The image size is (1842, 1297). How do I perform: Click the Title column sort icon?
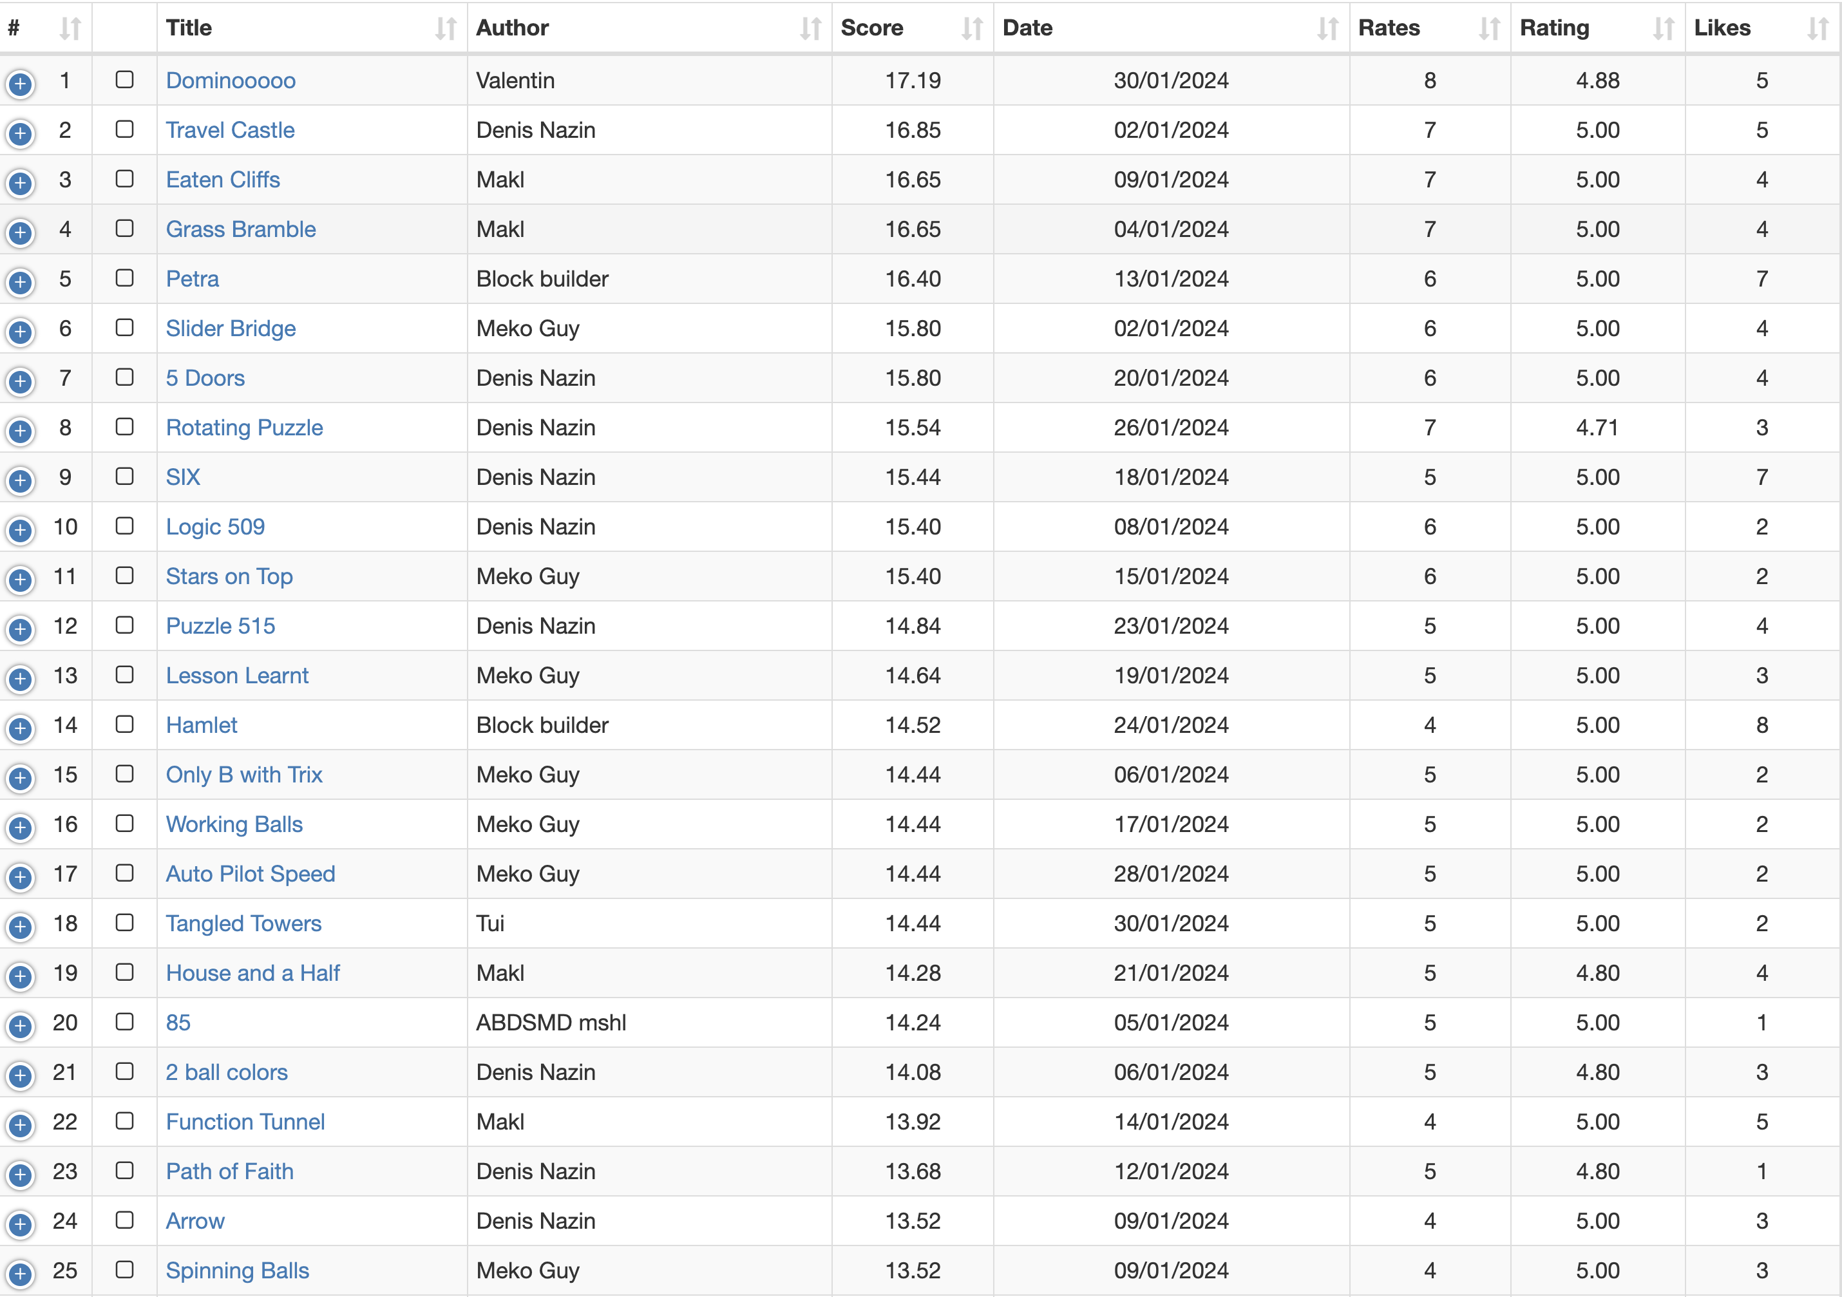click(x=445, y=29)
